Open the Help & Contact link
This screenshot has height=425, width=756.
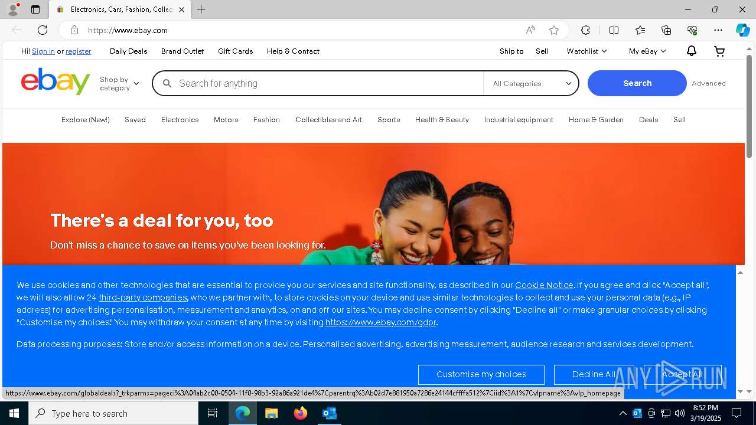coord(293,51)
